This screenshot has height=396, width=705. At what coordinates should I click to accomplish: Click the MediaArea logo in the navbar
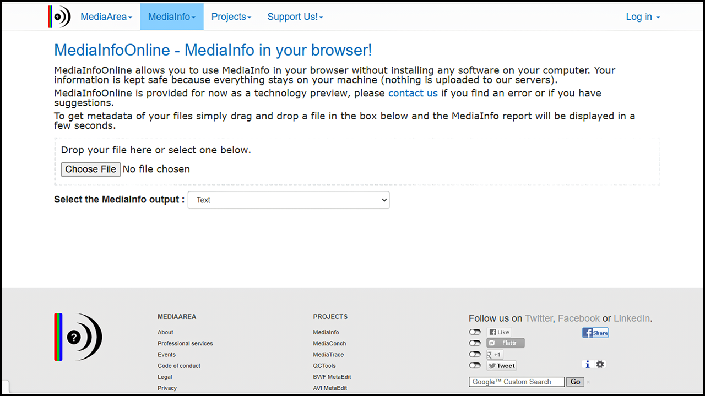click(x=59, y=16)
